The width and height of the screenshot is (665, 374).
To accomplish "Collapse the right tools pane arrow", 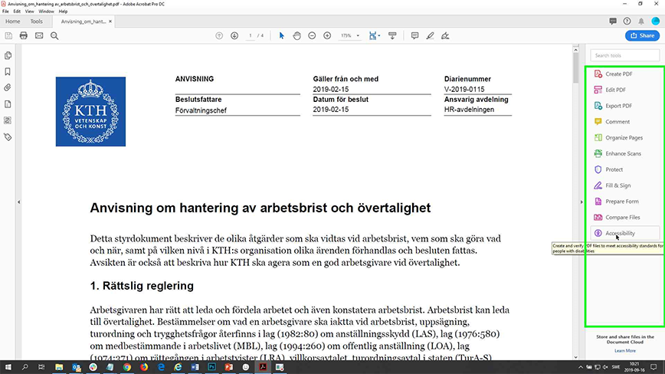I will pos(581,202).
